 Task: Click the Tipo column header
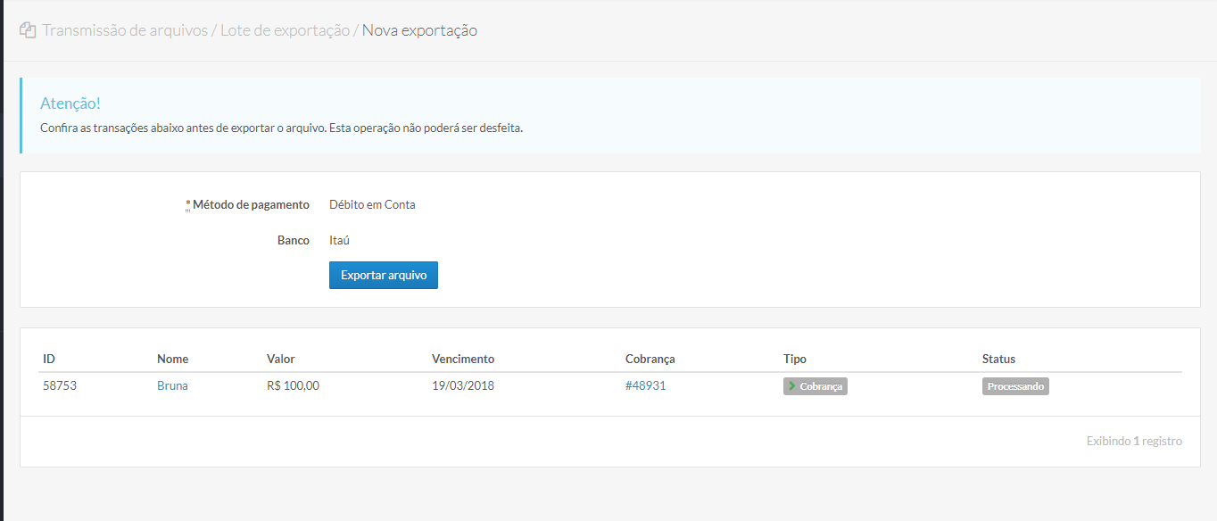(794, 359)
